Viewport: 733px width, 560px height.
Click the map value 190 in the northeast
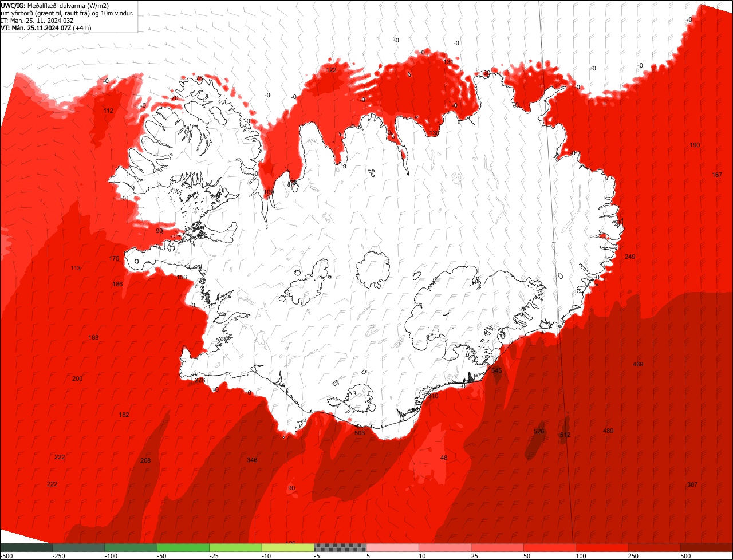click(695, 145)
